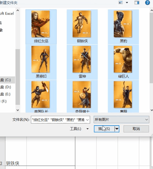The image size is (153, 169).
Task: Open the 所有图片 file type dropdown
Action: coord(121,120)
